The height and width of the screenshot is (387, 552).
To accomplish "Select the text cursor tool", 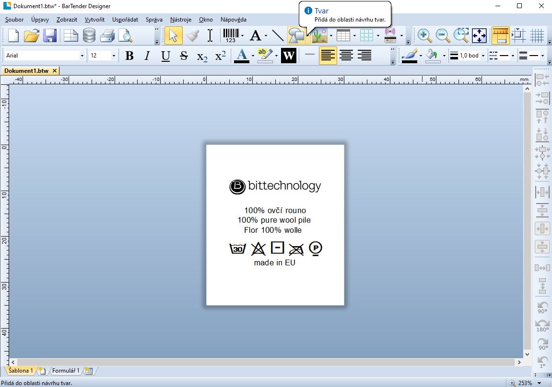I will (210, 35).
